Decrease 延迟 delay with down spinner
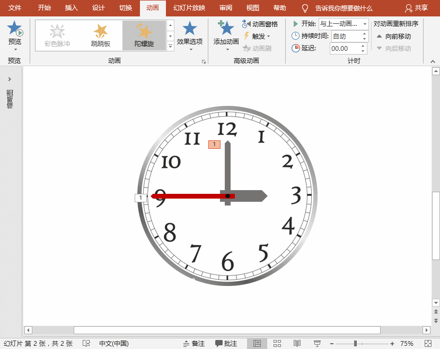The image size is (440, 349). pyautogui.click(x=363, y=51)
